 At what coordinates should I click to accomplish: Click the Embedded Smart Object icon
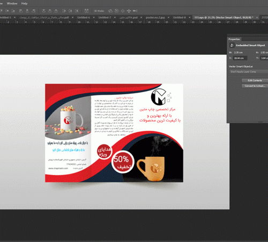coord(232,46)
